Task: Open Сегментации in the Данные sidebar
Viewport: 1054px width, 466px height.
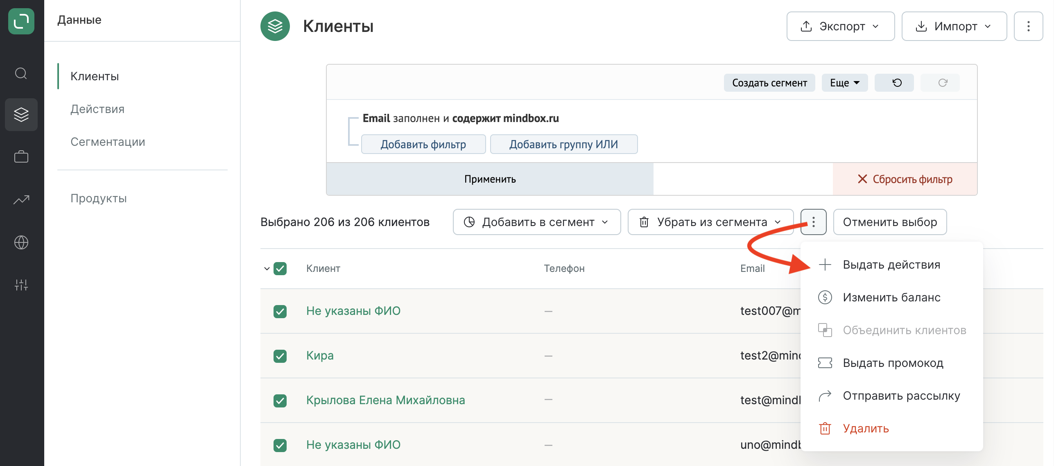Action: pos(108,142)
